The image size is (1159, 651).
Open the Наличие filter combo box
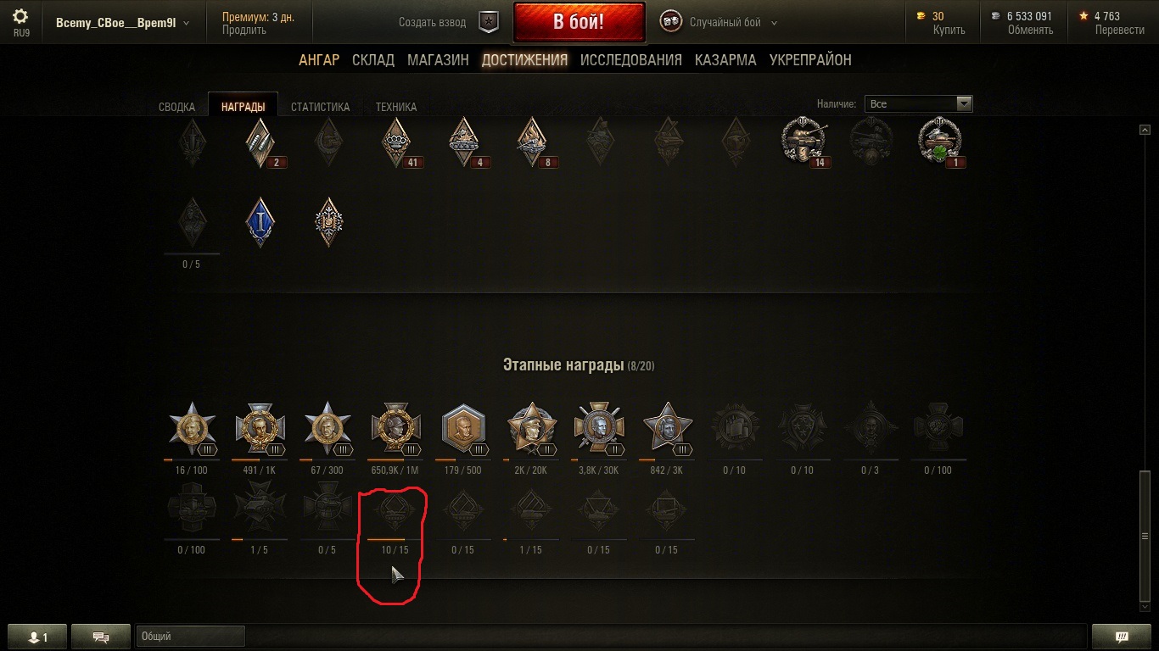(918, 103)
